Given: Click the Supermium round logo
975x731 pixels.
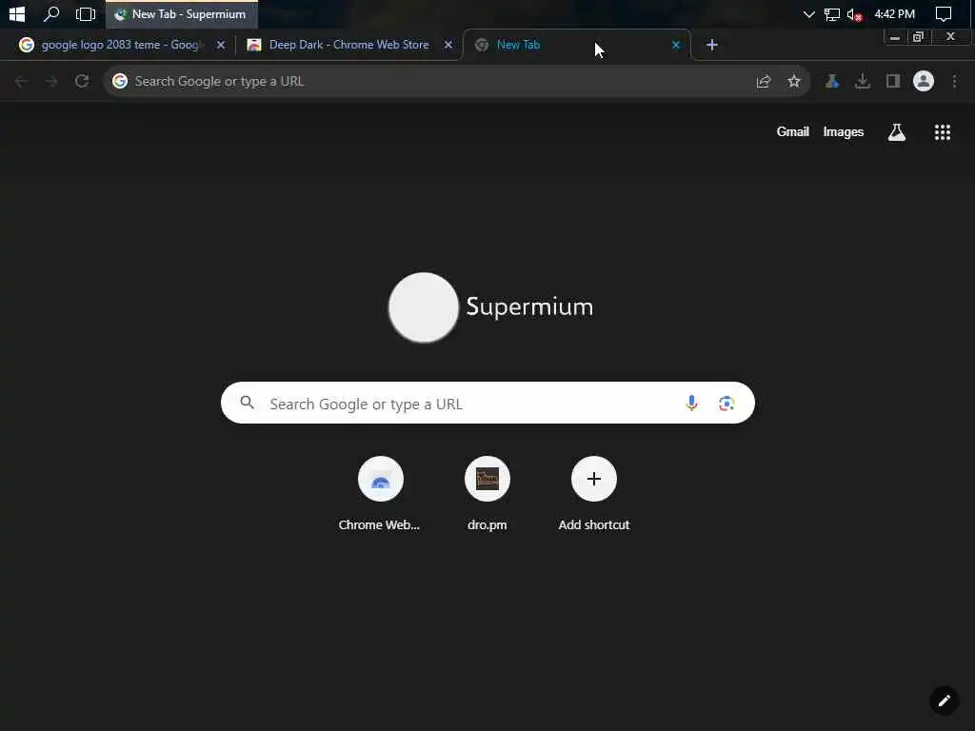Looking at the screenshot, I should [424, 307].
